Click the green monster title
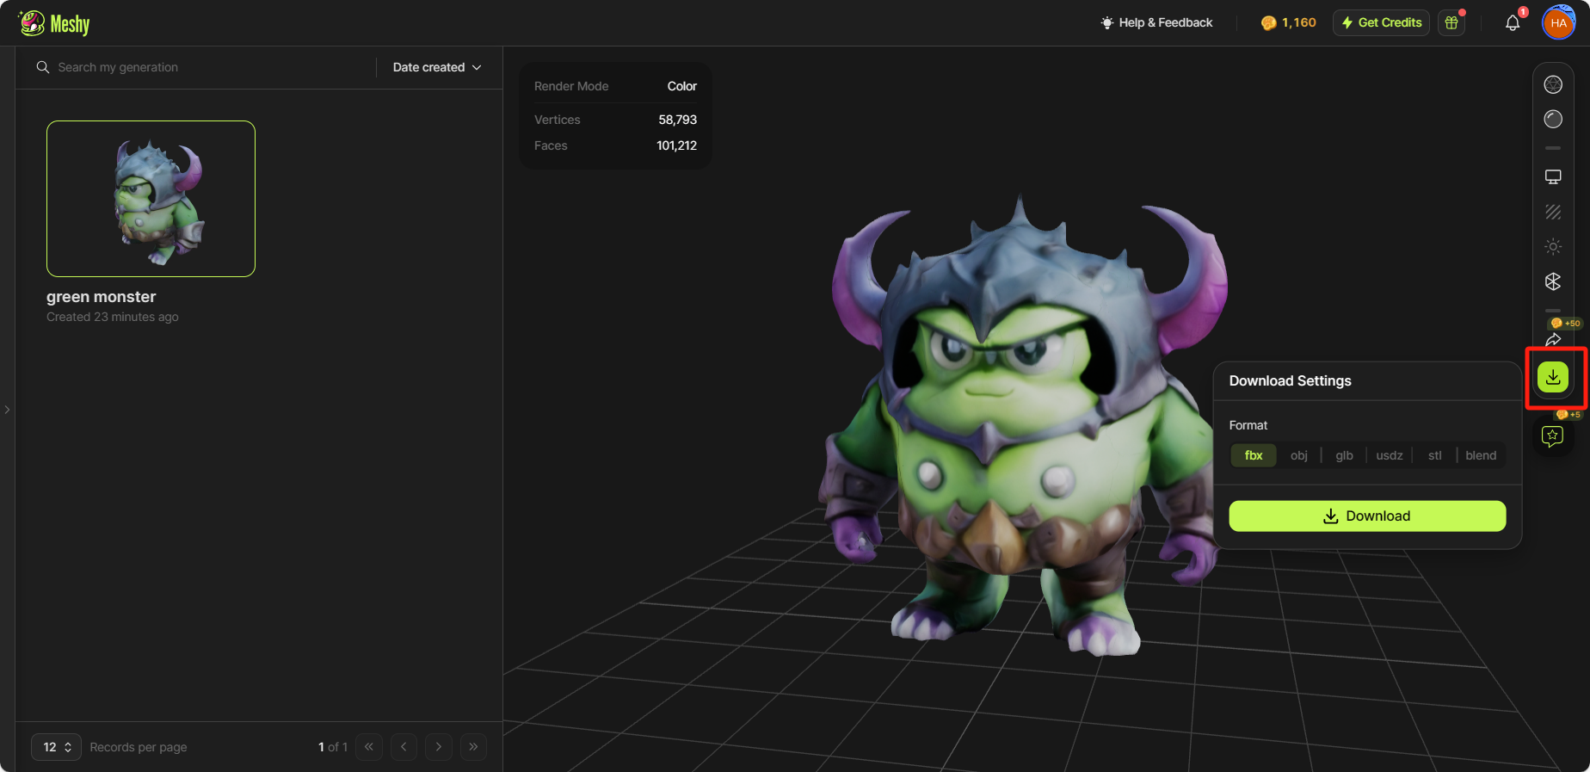The image size is (1590, 772). (101, 297)
